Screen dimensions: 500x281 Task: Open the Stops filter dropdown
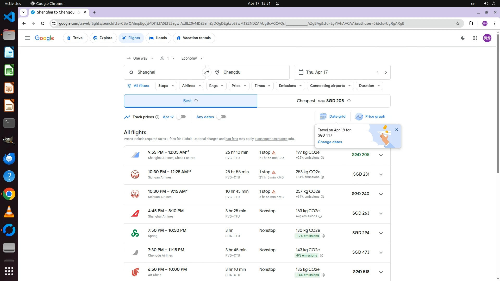pos(166,86)
